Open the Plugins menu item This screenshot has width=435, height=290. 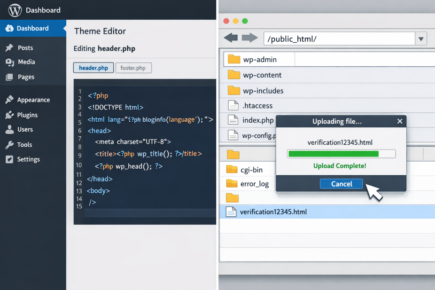(27, 115)
